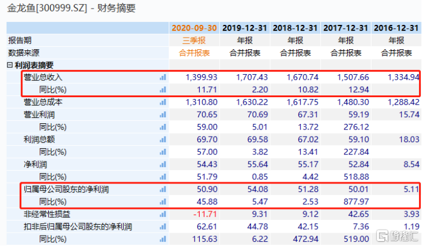Image resolution: width=422 pixels, height=246 pixels.
Task: Click total profit value 69.58
Action: point(258,139)
